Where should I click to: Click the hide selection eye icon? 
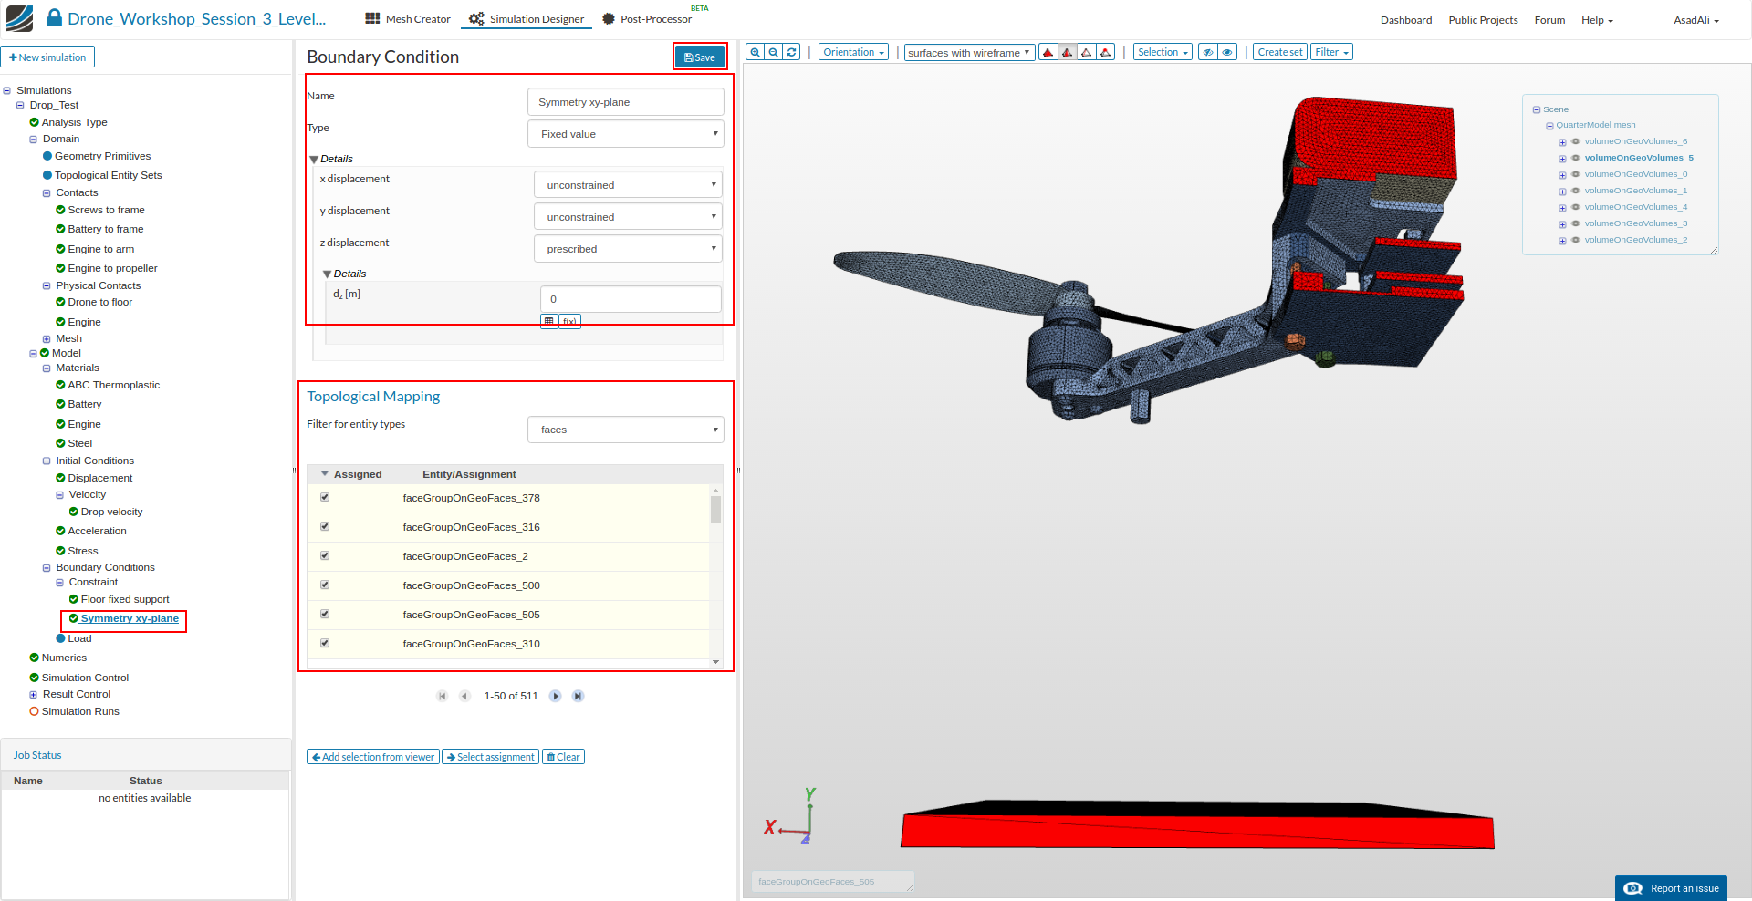(1208, 52)
